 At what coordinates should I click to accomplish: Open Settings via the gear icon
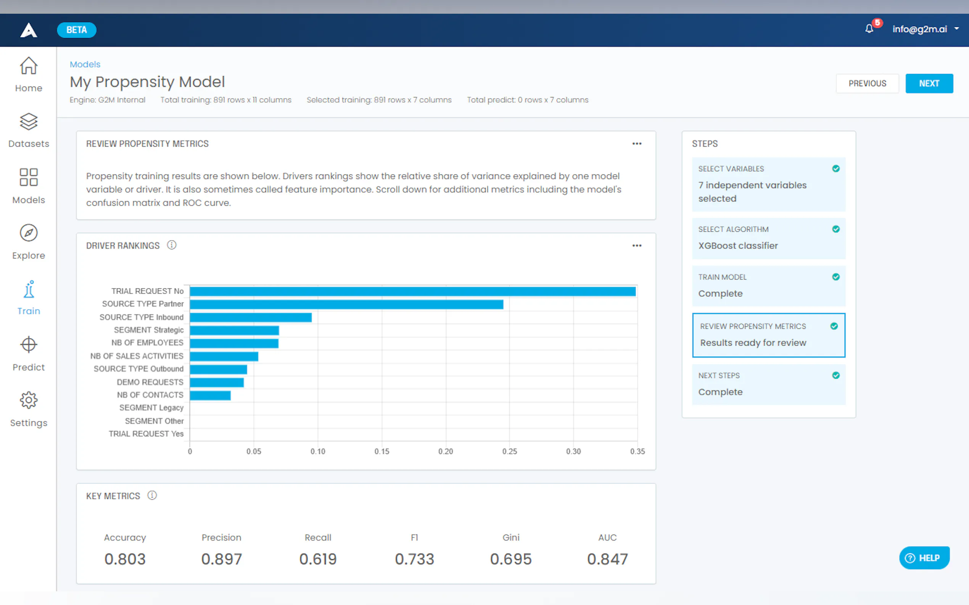coord(28,400)
